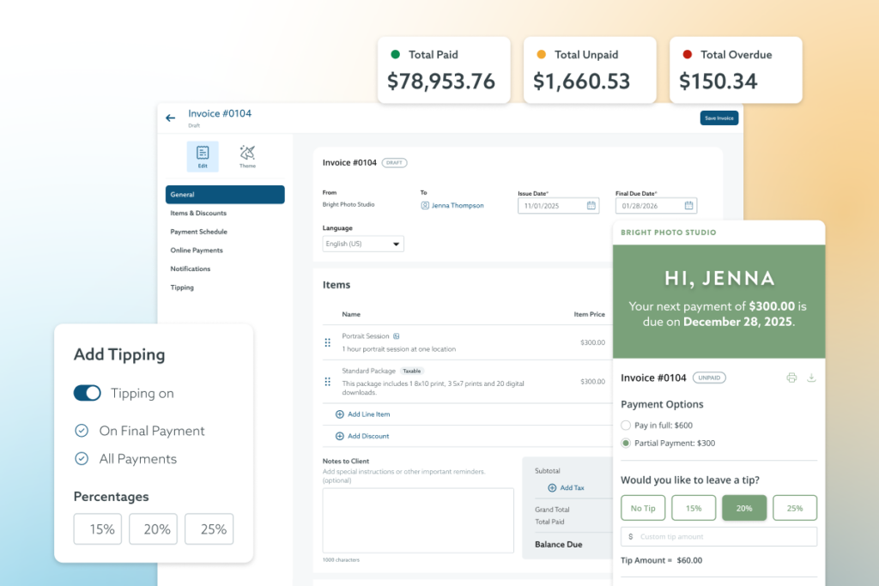Viewport: 879px width, 586px height.
Task: Open the Theme view with the unicorn icon
Action: (x=247, y=155)
